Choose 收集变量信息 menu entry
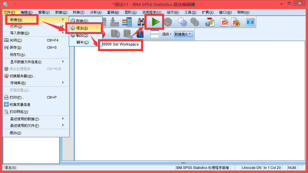Screen dimensions: 308x173 pyautogui.click(x=36, y=104)
